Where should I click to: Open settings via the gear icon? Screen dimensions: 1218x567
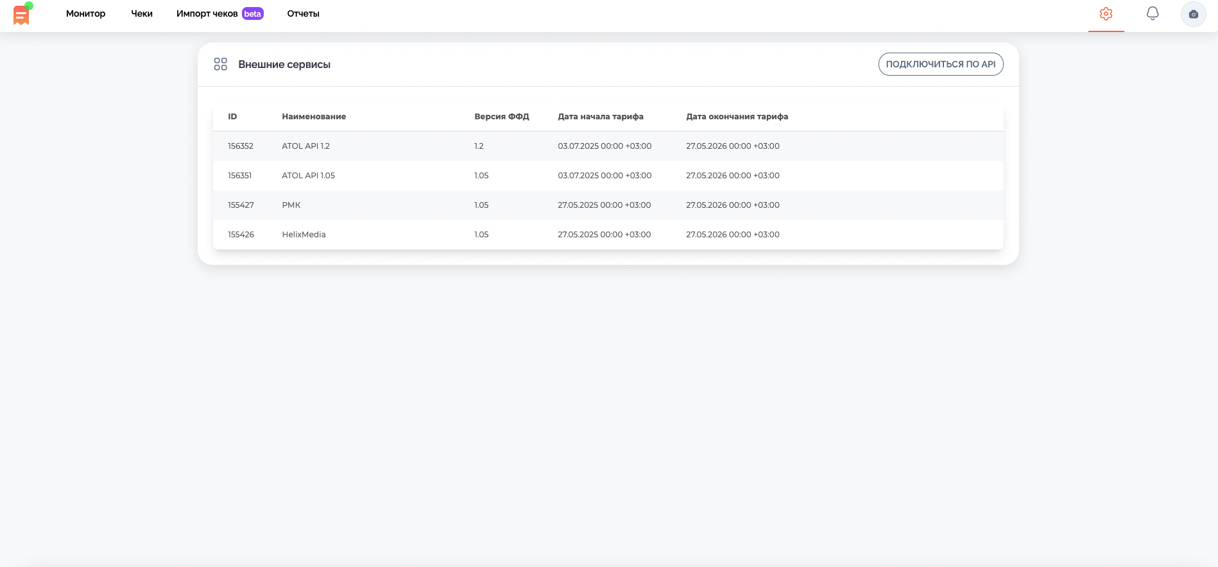tap(1106, 14)
